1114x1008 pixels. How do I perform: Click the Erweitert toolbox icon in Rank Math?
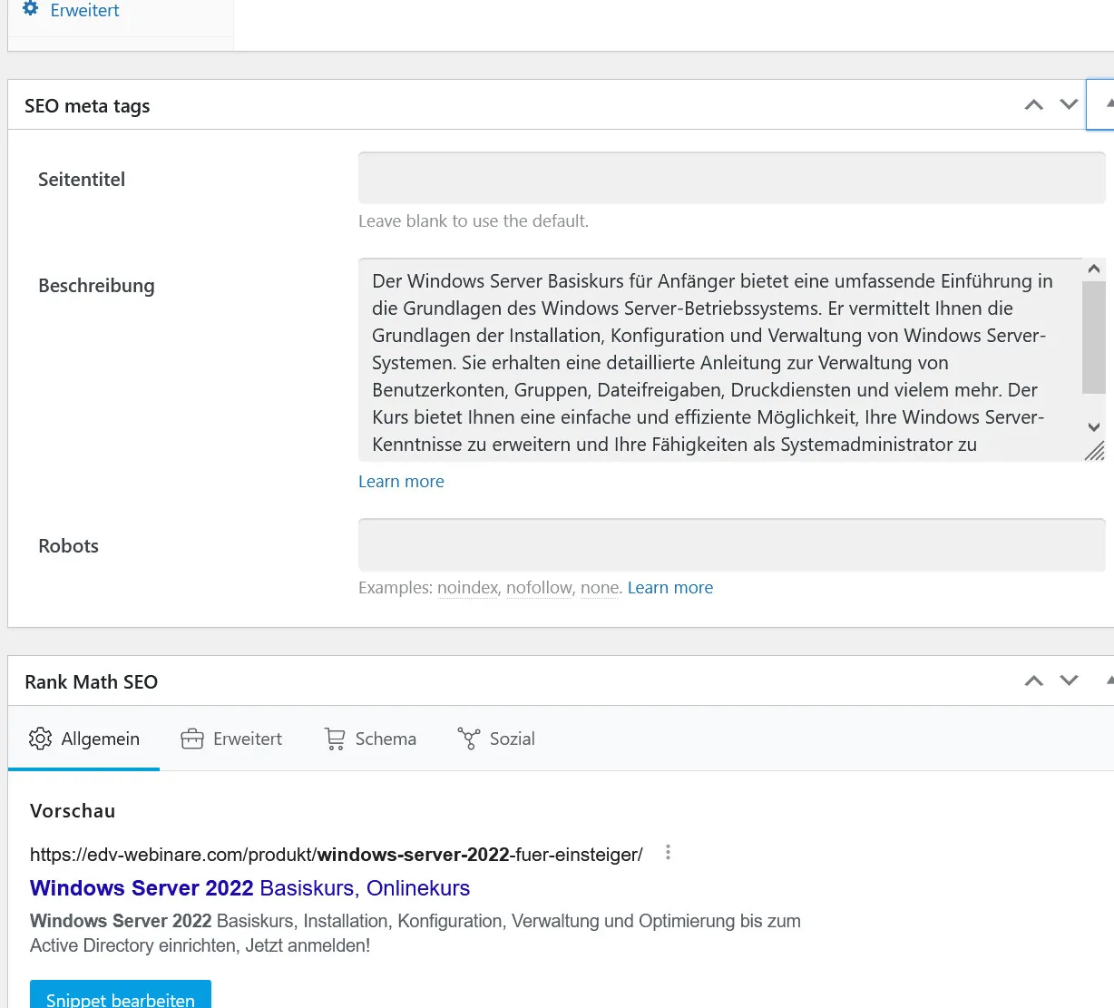[x=192, y=739]
